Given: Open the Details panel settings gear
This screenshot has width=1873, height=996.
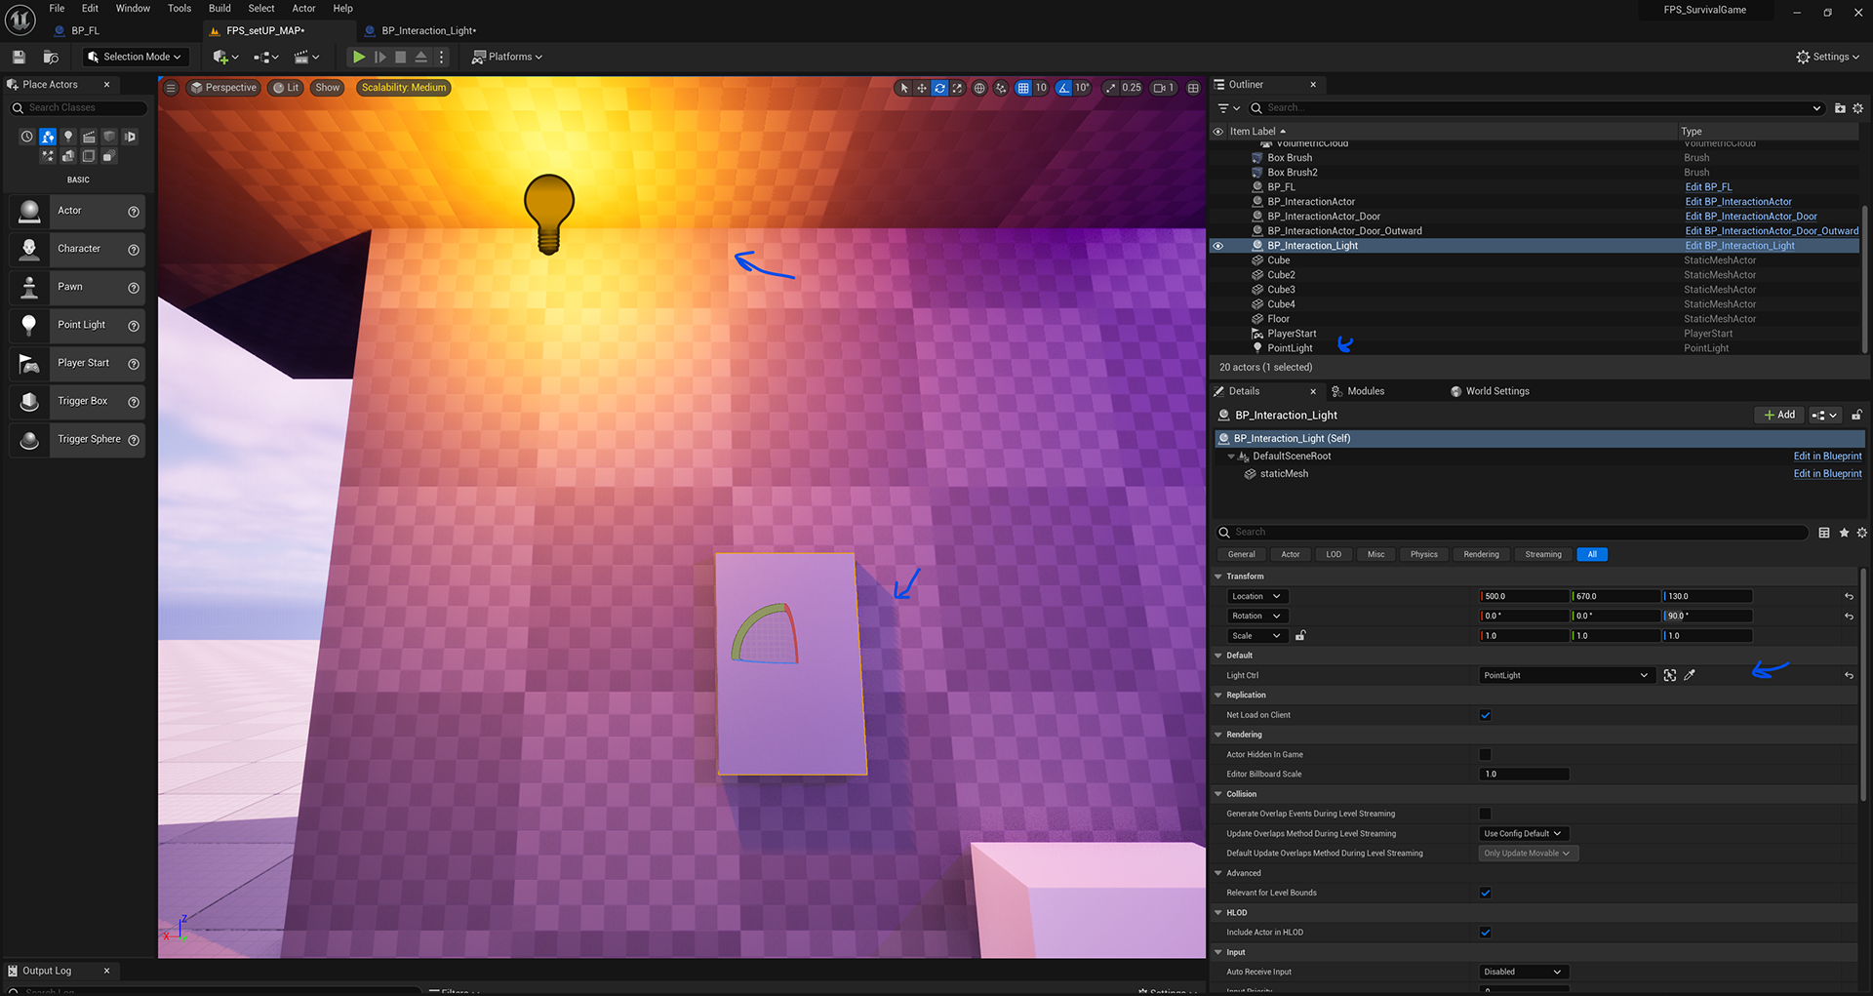Looking at the screenshot, I should pos(1861,533).
